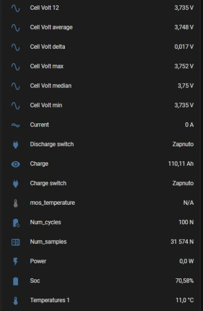Click the sine icon next to Cell Volt average

pos(16,27)
